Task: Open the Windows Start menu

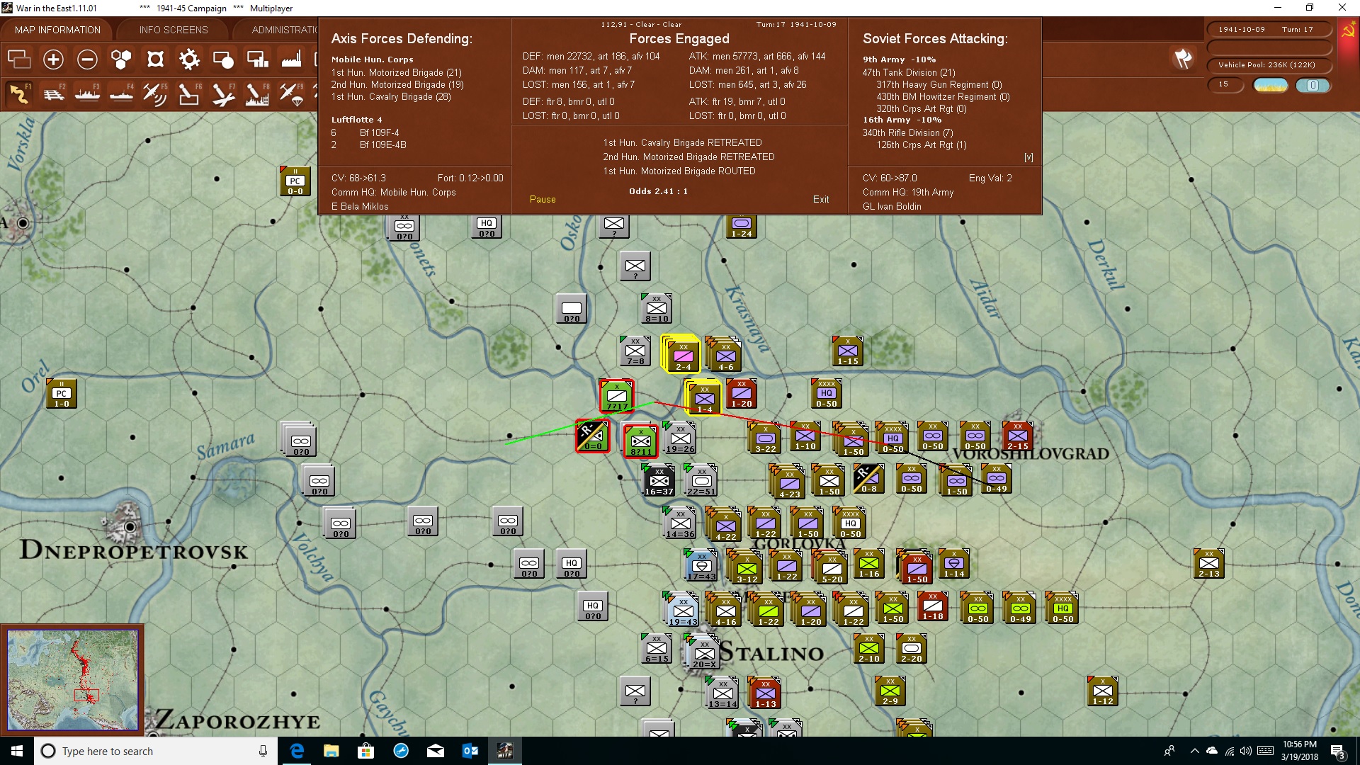Action: point(17,751)
